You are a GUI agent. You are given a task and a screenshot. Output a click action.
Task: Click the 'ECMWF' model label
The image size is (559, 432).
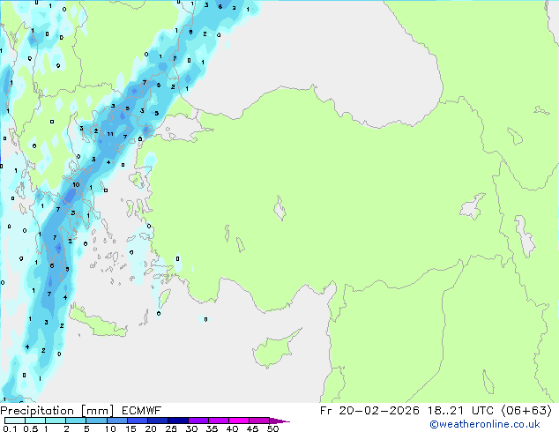click(141, 411)
